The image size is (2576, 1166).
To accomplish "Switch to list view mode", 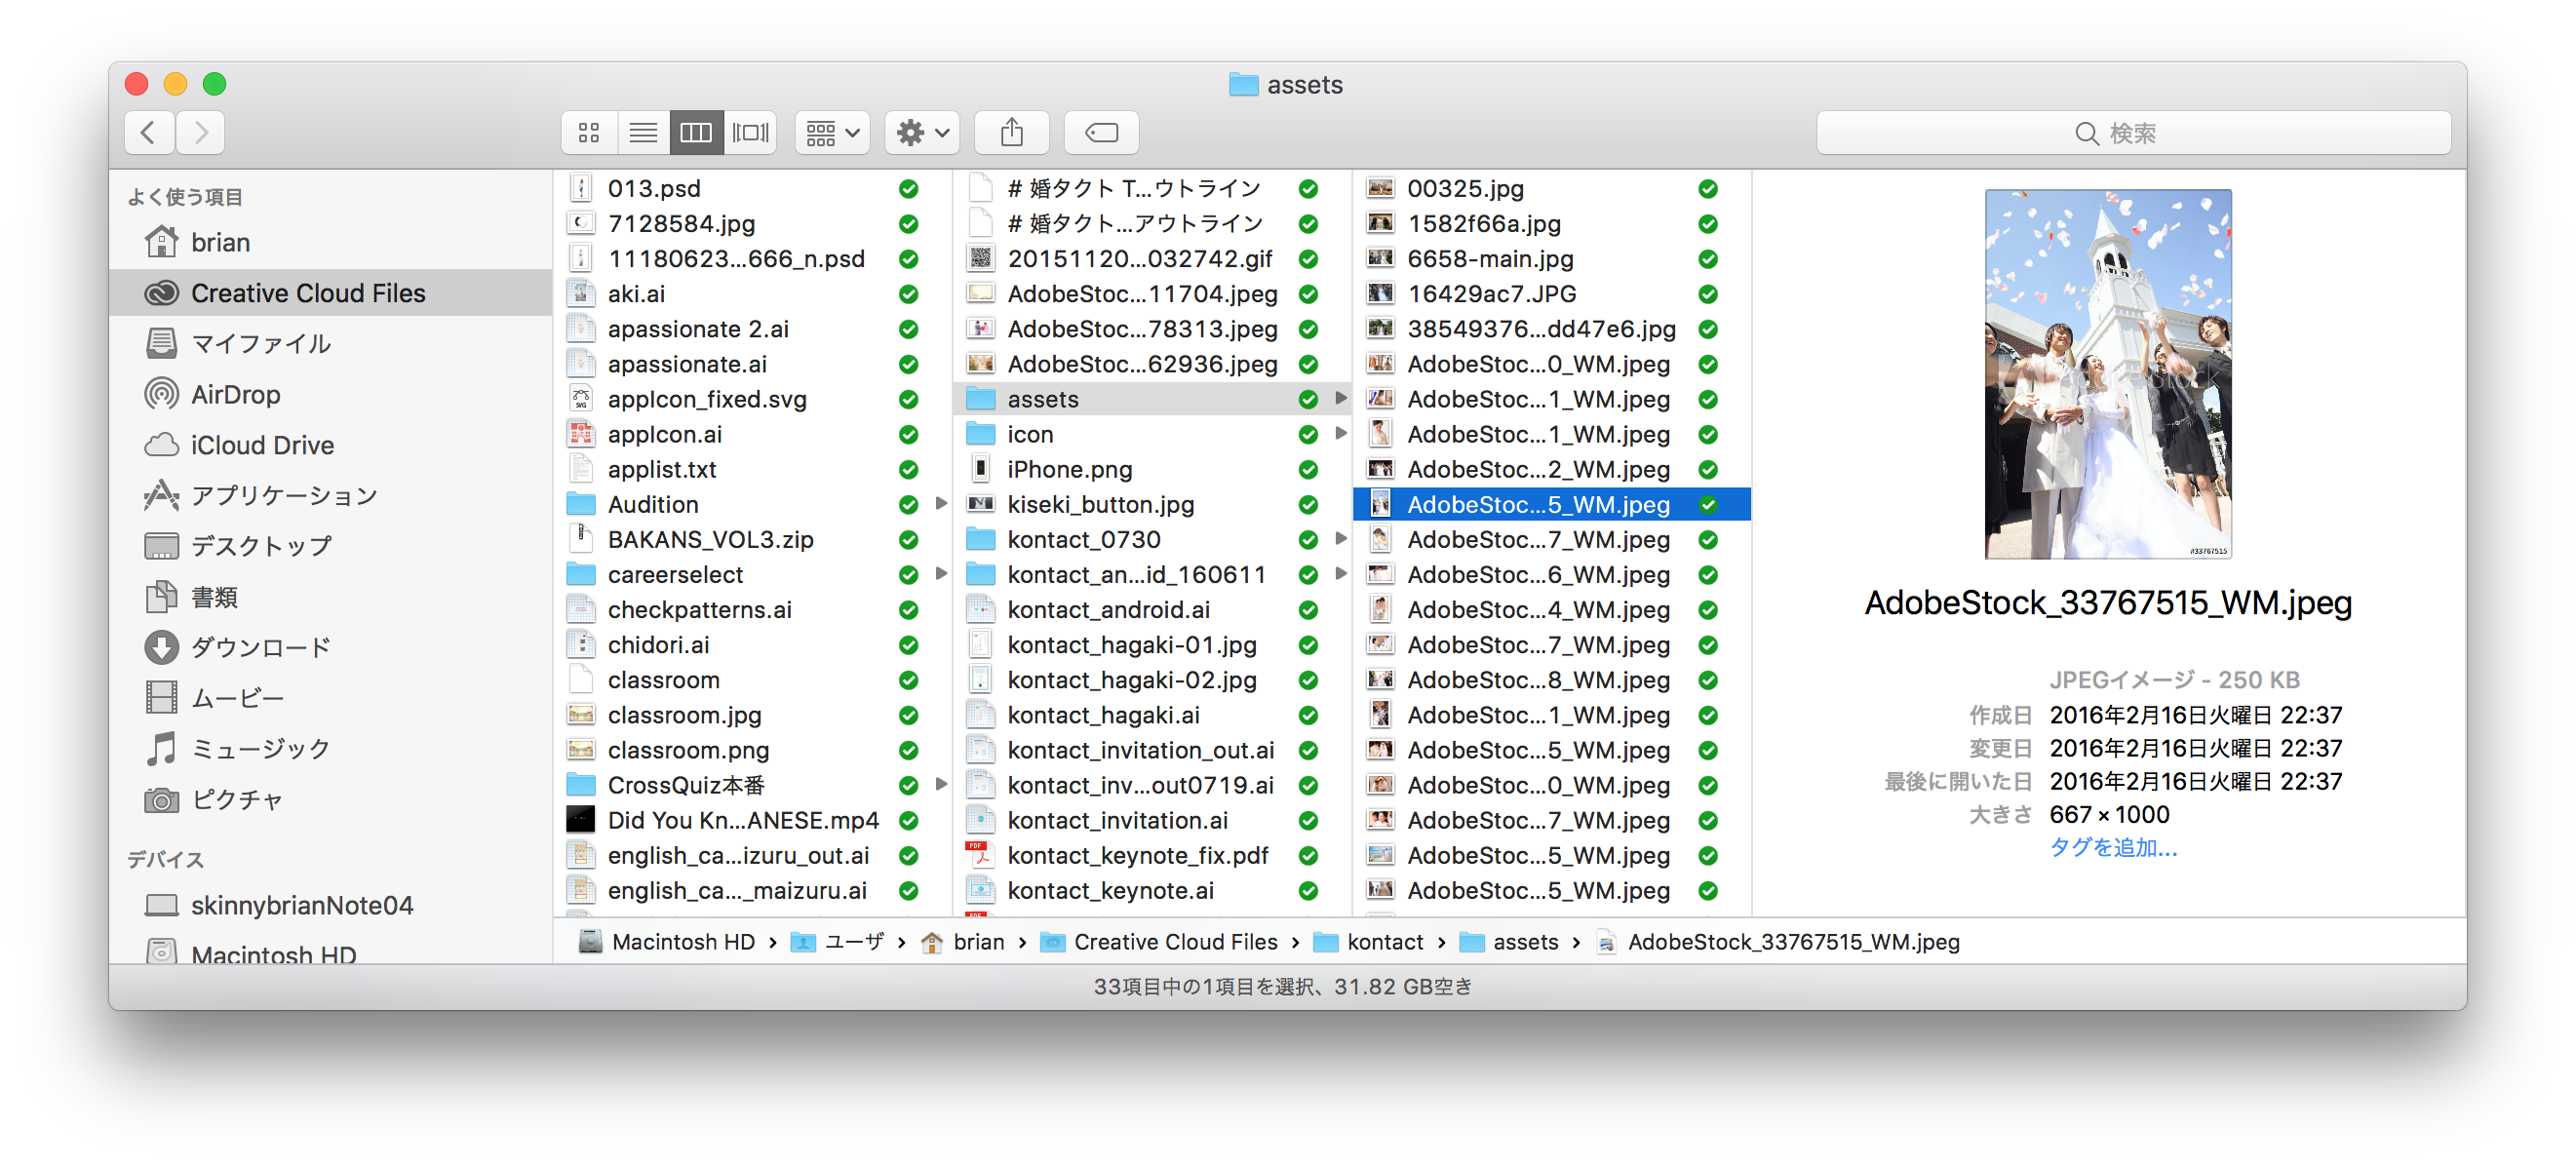I will (x=643, y=132).
